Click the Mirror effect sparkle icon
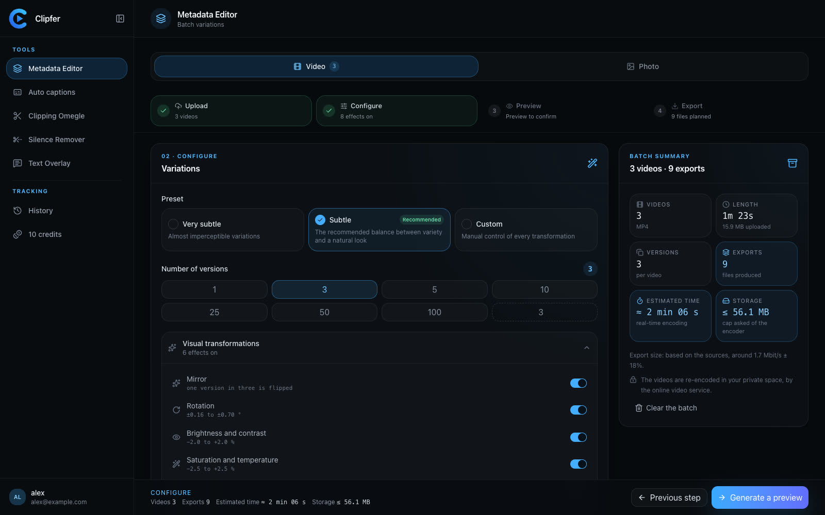Image resolution: width=825 pixels, height=515 pixels. point(176,383)
